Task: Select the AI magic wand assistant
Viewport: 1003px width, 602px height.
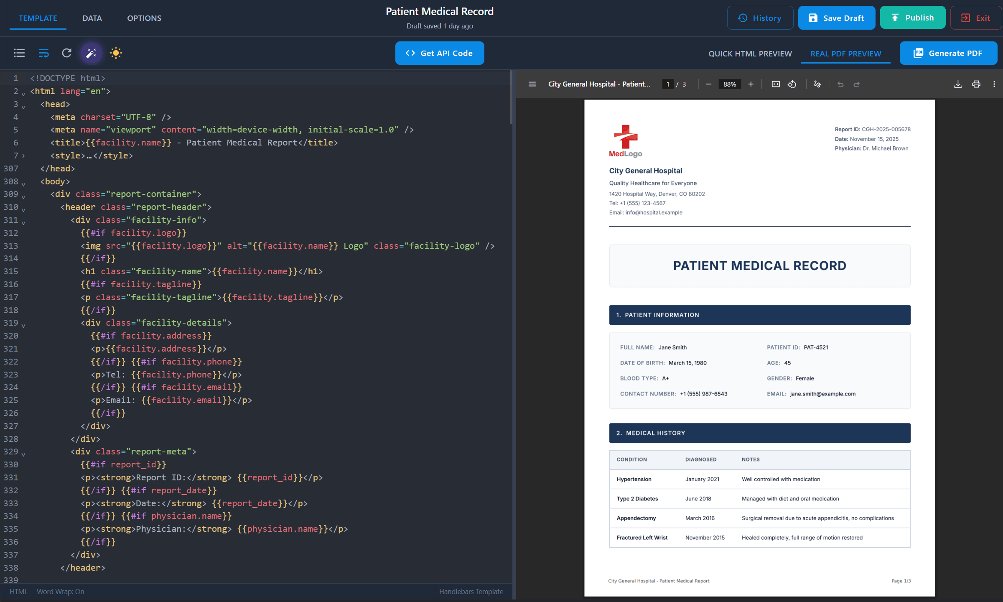Action: pos(91,53)
